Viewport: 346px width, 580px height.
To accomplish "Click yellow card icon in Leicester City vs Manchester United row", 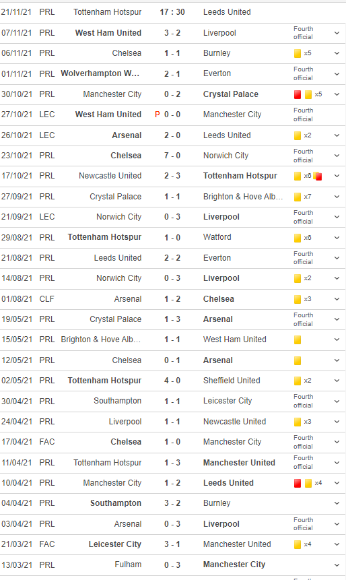I will click(x=298, y=544).
